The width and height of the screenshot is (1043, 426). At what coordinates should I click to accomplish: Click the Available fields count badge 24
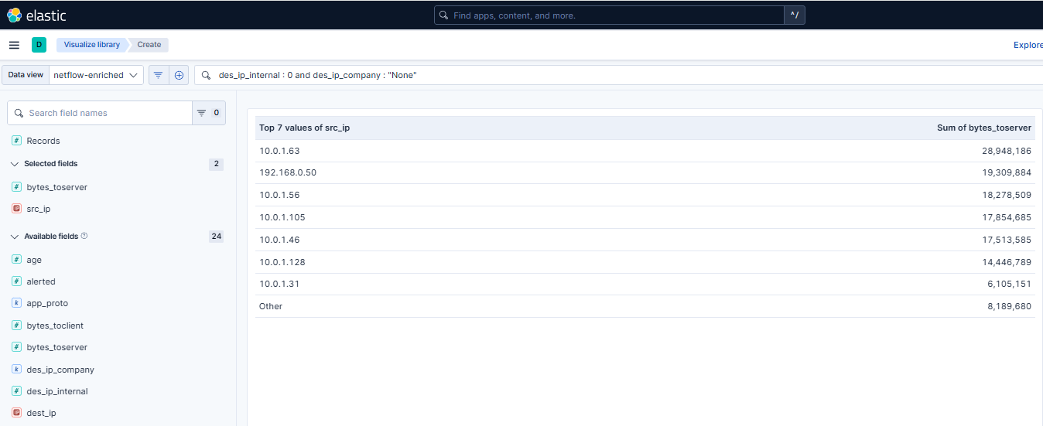pyautogui.click(x=216, y=236)
